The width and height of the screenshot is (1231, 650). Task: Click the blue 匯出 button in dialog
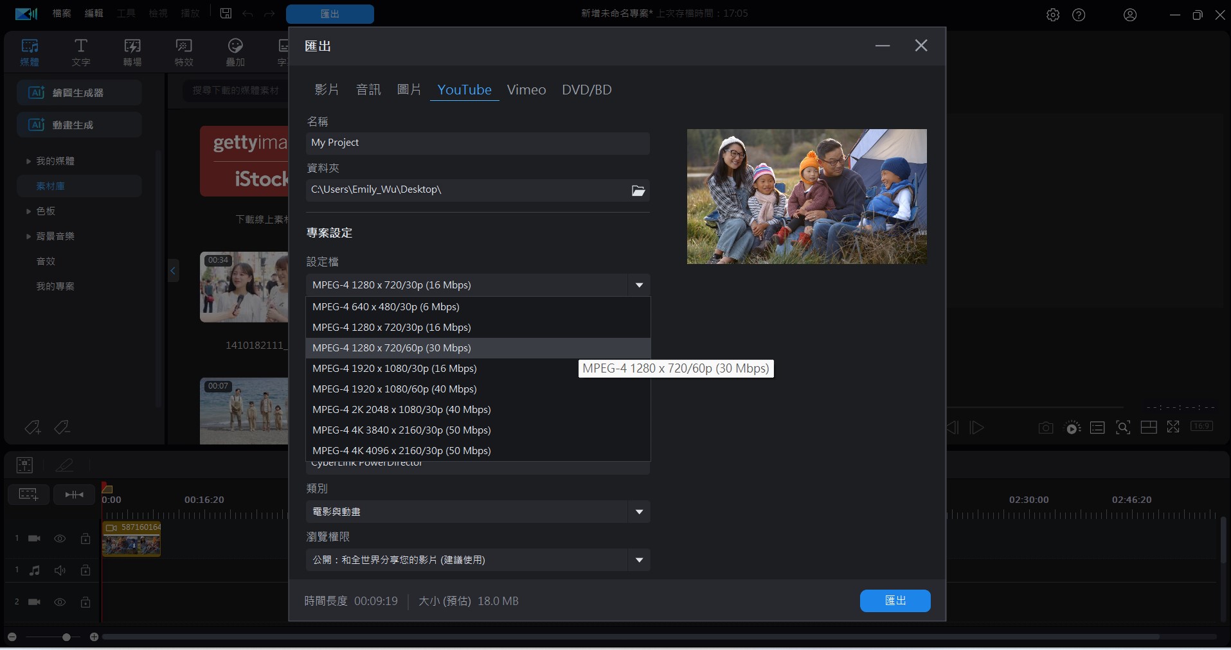895,601
